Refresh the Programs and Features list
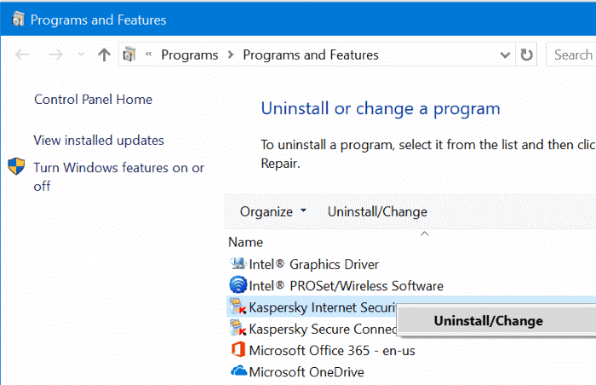596x385 pixels. click(527, 55)
